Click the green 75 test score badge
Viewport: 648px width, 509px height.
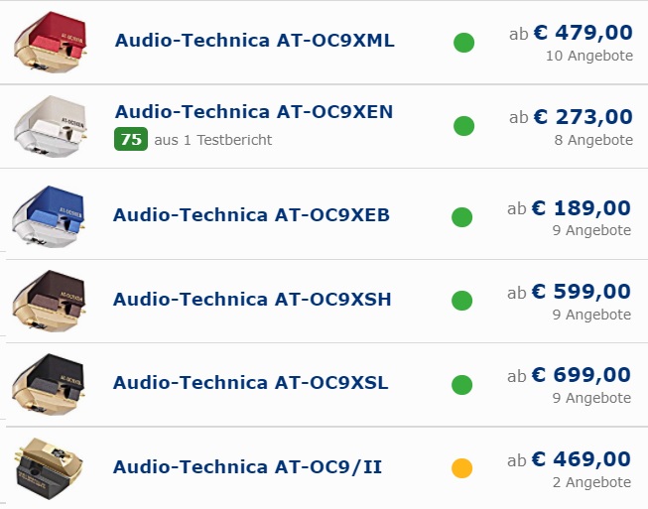click(131, 139)
